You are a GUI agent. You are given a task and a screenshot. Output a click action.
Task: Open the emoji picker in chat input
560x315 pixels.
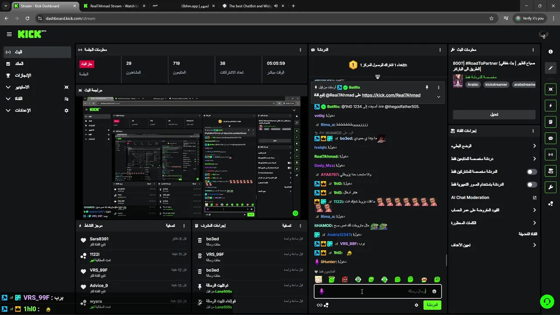point(434,291)
